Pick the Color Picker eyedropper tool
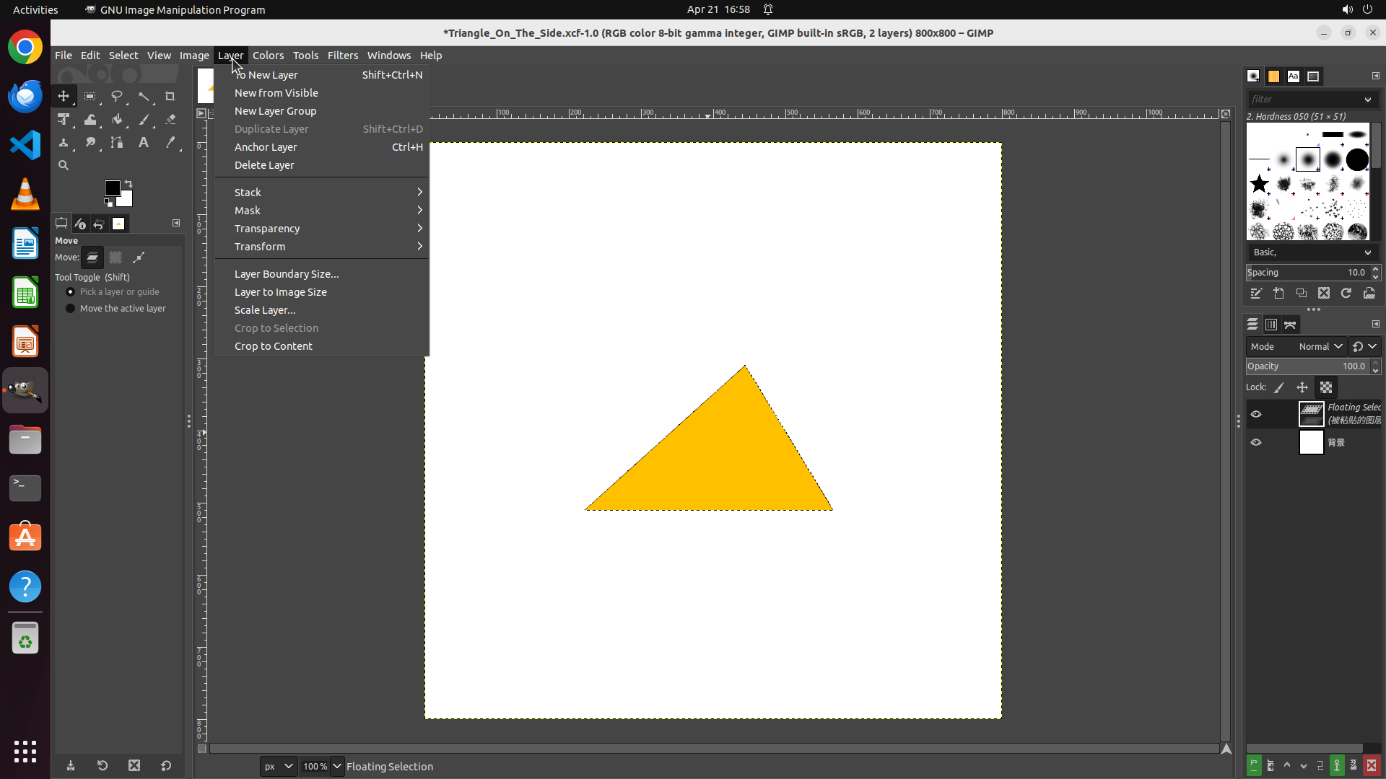This screenshot has height=779, width=1386. (x=170, y=143)
